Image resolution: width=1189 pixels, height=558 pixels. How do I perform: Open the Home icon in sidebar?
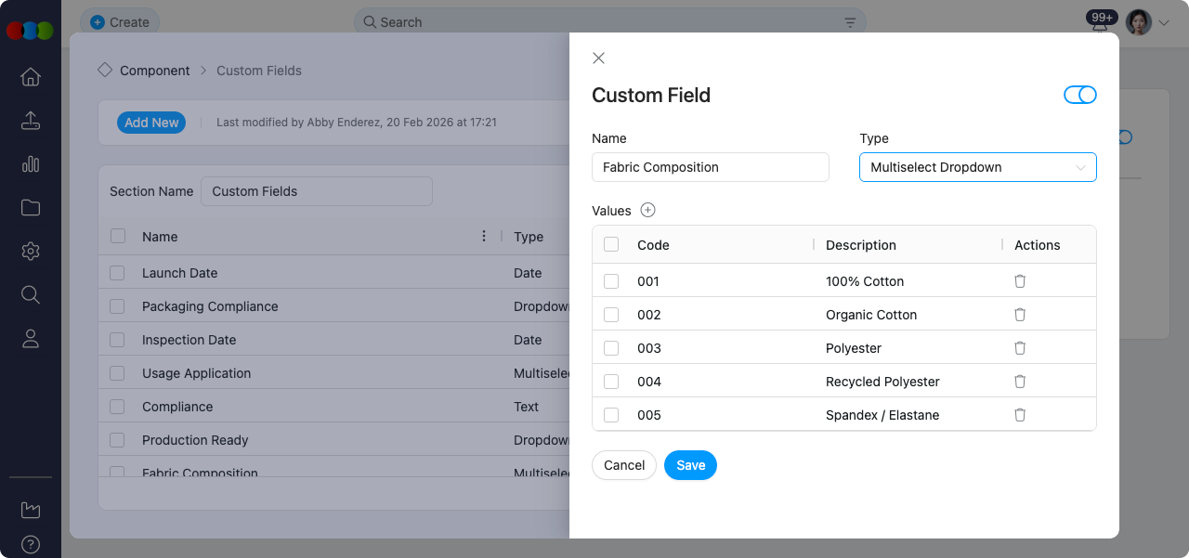30,77
